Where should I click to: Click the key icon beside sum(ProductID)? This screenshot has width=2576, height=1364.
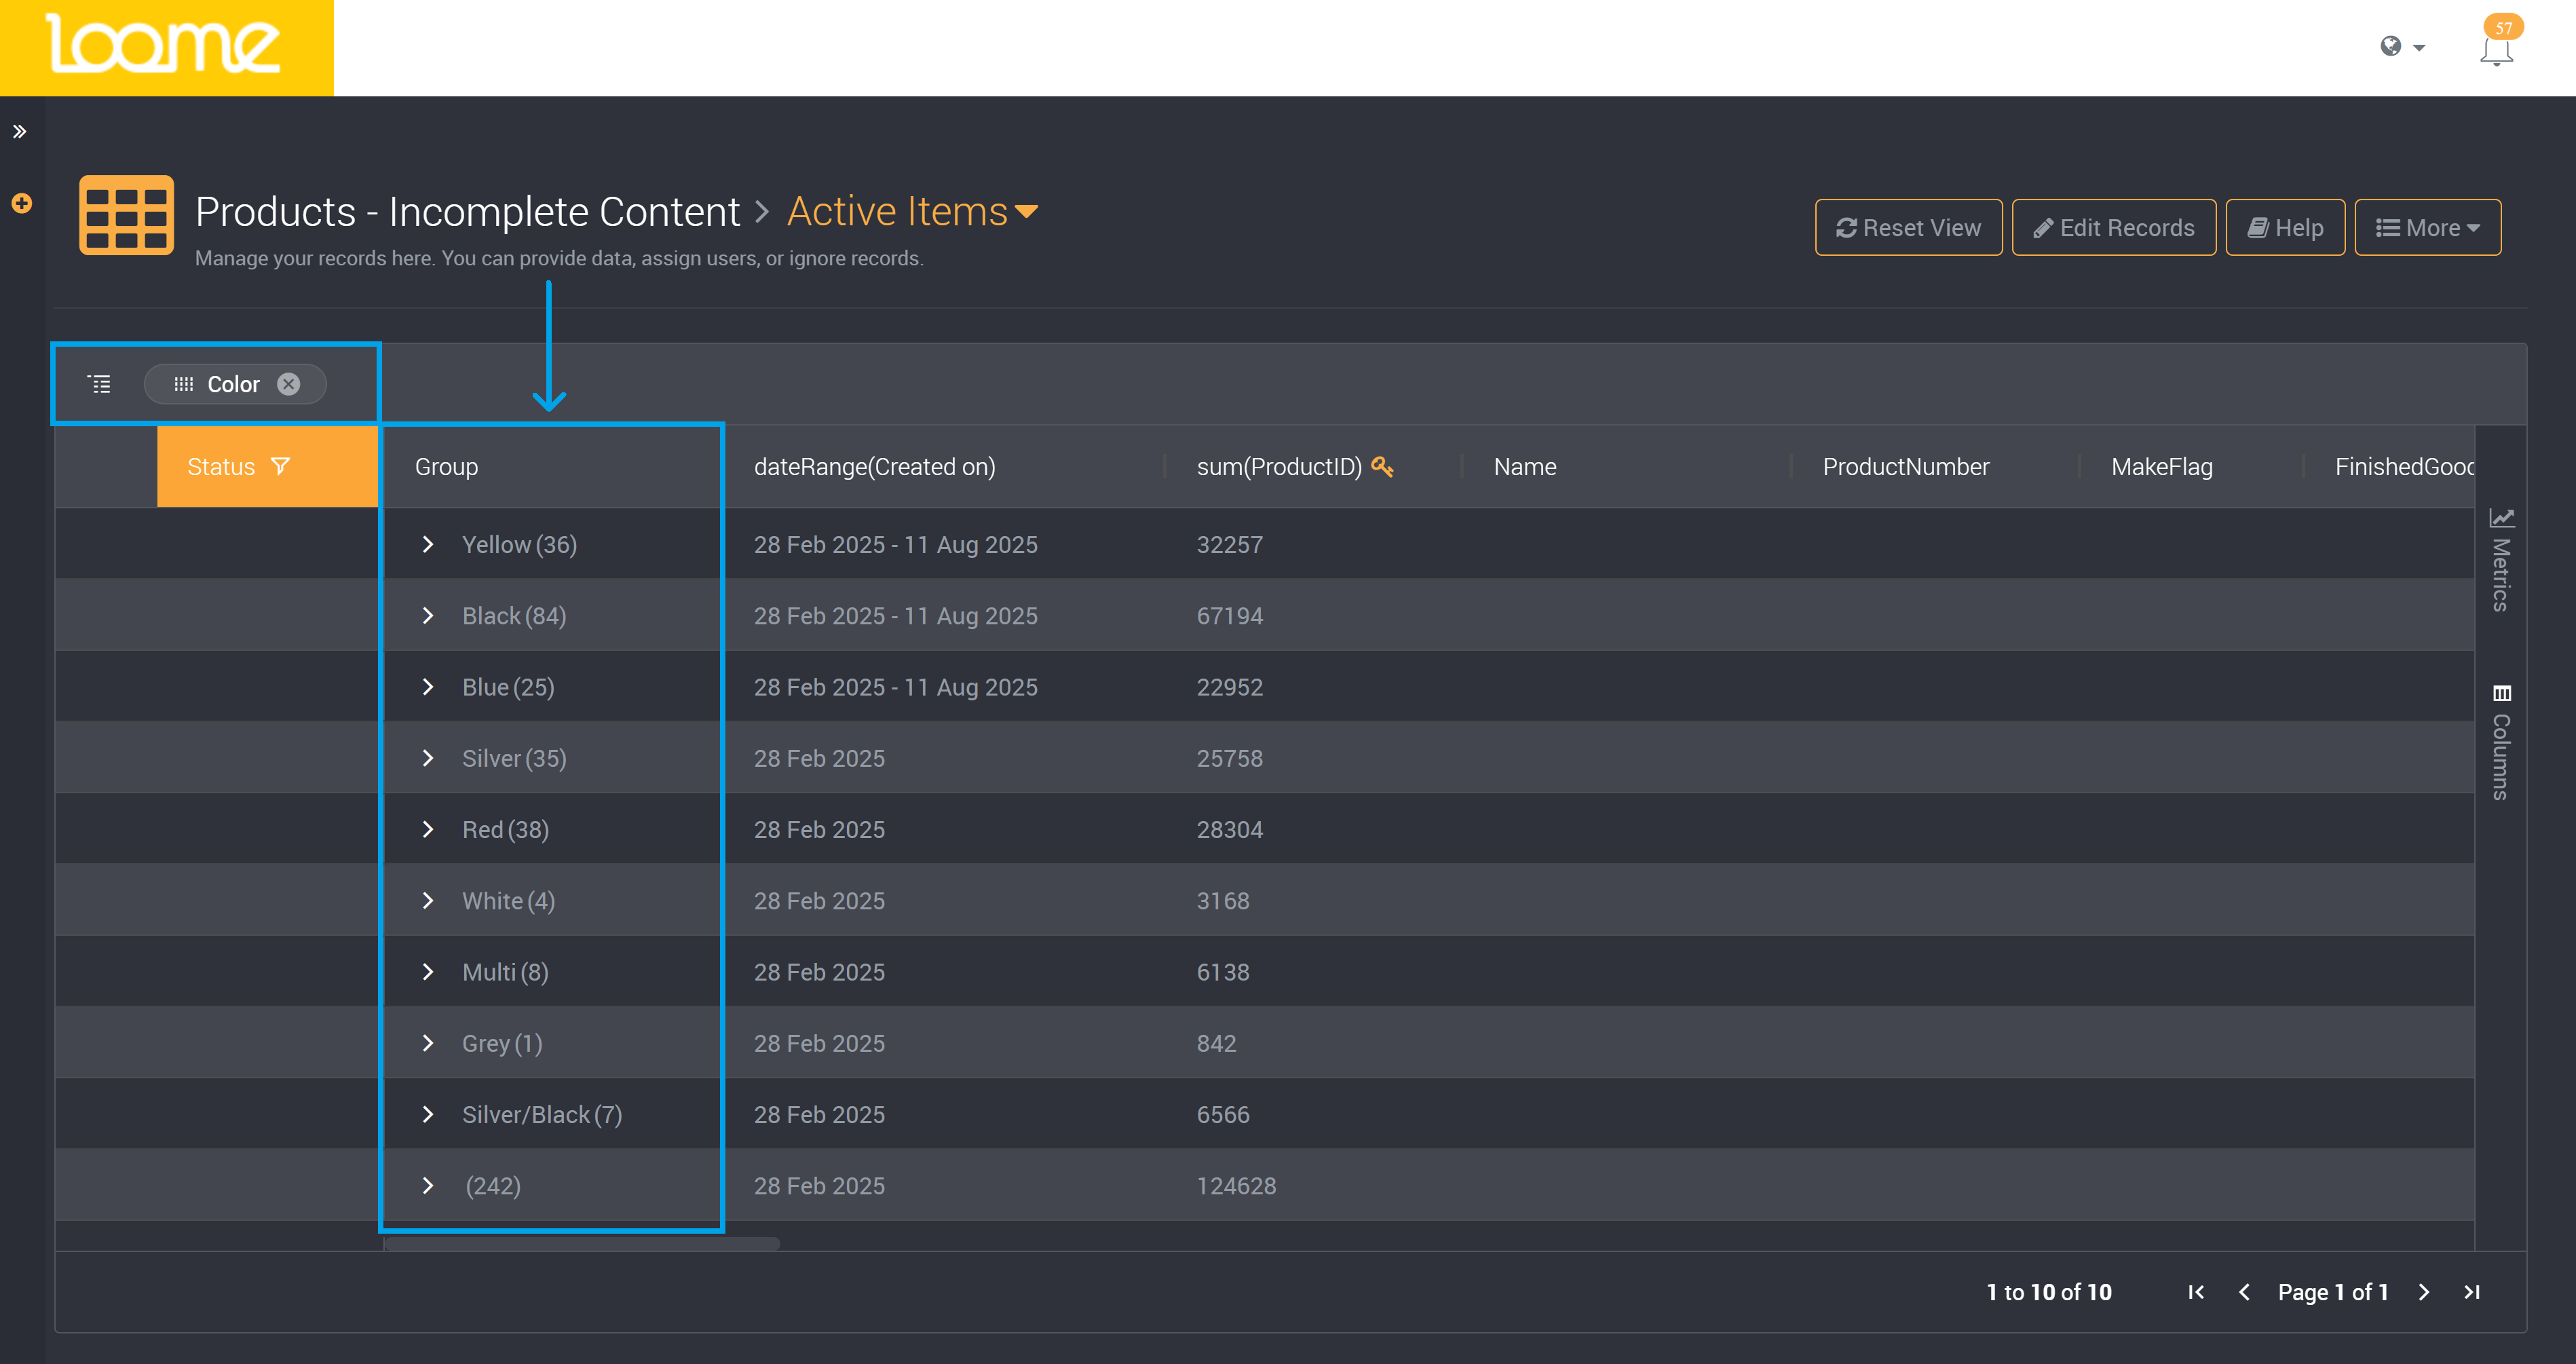coord(1382,466)
